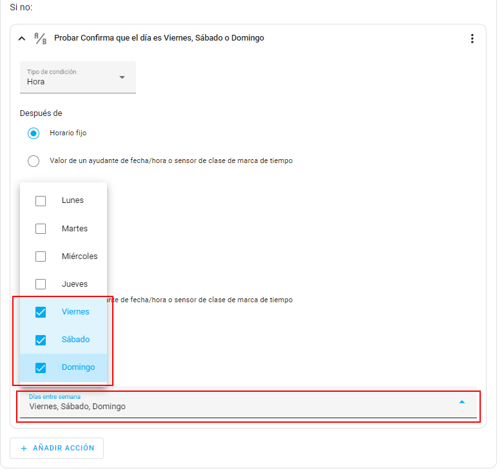
Task: Click the plus icon beside Añadir acción
Action: (24, 449)
